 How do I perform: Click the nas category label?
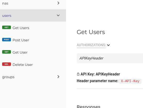[5, 3]
